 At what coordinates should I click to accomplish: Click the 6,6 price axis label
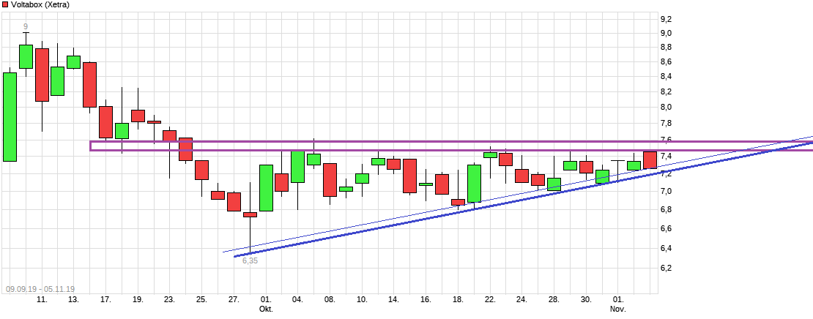tap(666, 228)
